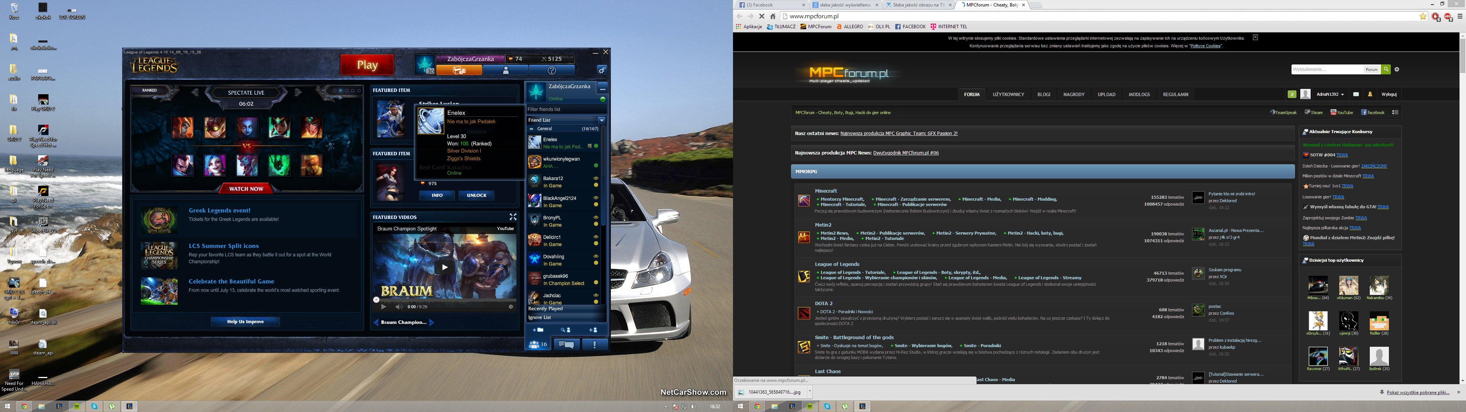1466x412 pixels.
Task: Click the green search button on MPCforum
Action: click(x=1386, y=69)
